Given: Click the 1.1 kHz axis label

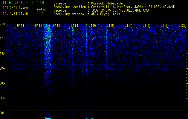Looking at the screenshot, I should click(2, 39).
